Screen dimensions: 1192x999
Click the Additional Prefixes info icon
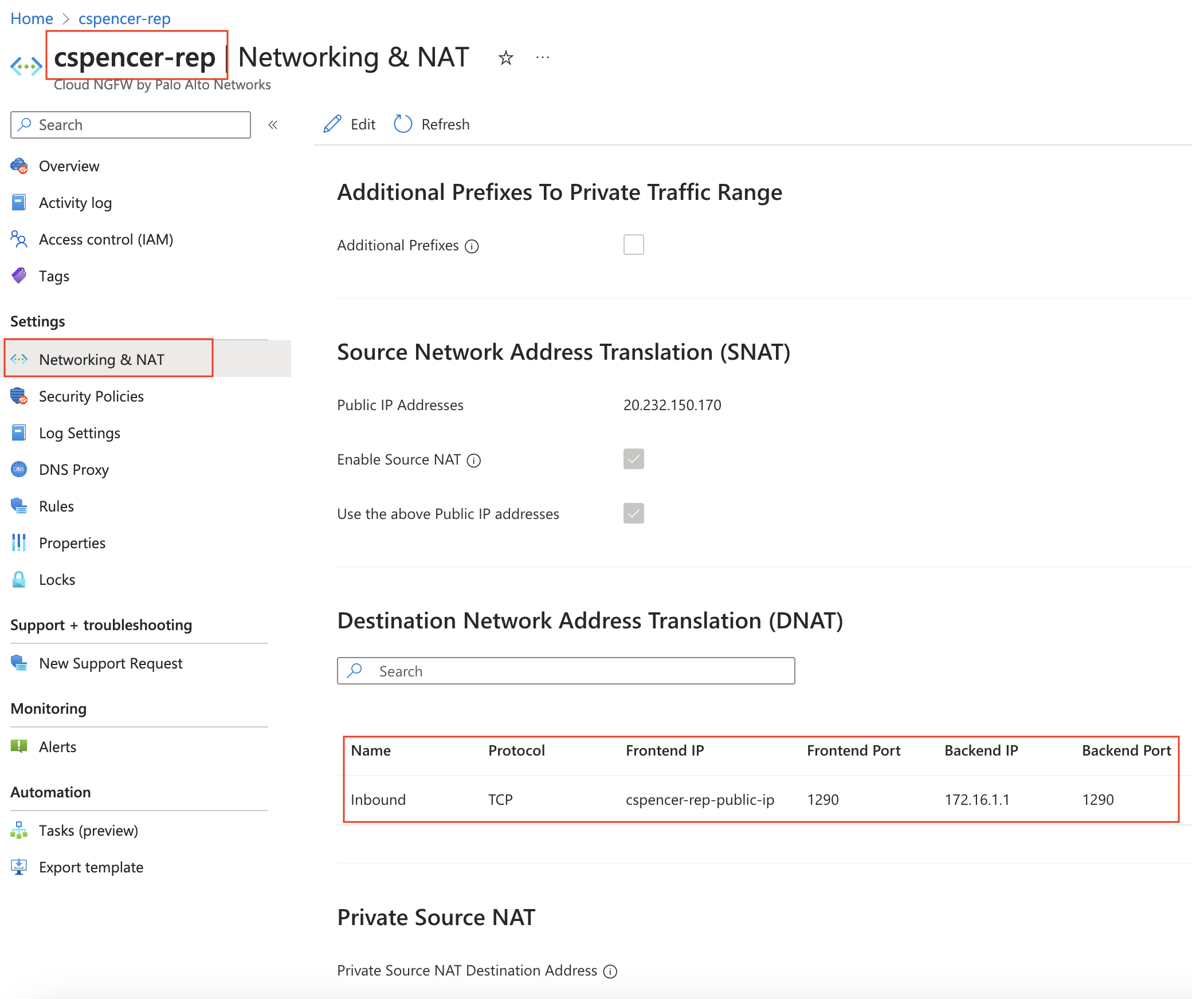coord(472,246)
